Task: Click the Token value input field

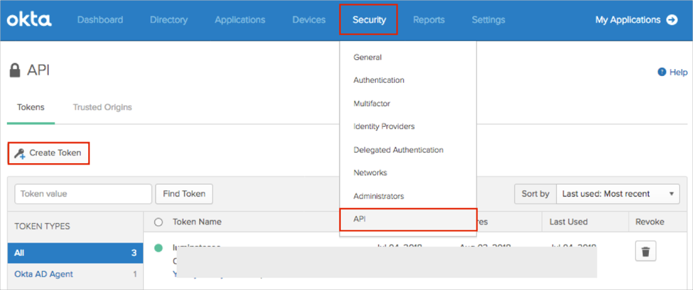Action: (x=83, y=194)
